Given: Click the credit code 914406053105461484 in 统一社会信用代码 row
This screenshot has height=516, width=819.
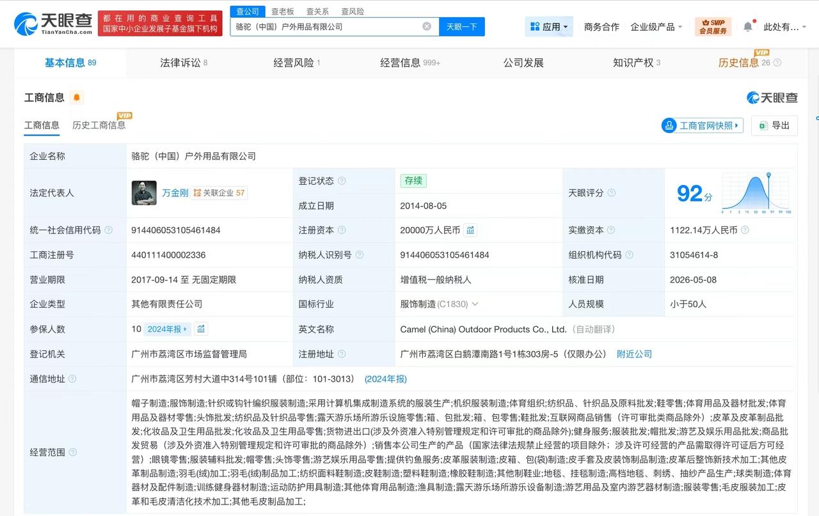Looking at the screenshot, I should (x=176, y=230).
